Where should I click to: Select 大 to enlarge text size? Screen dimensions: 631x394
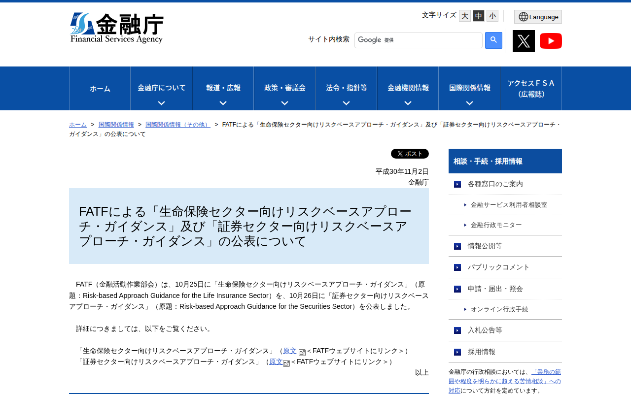[x=464, y=15]
